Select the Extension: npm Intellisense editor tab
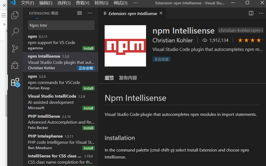 point(133,13)
